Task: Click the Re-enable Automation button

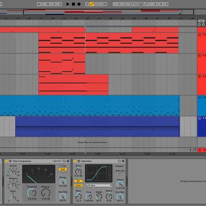Action: 96,4
